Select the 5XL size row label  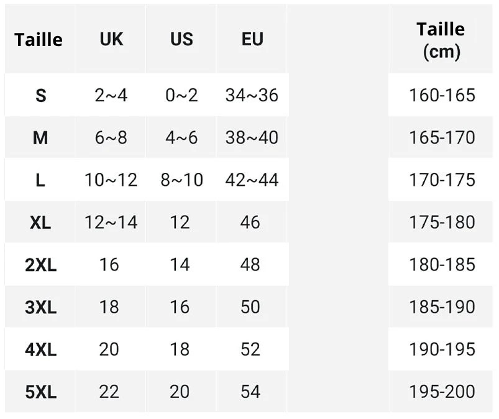[x=40, y=392]
